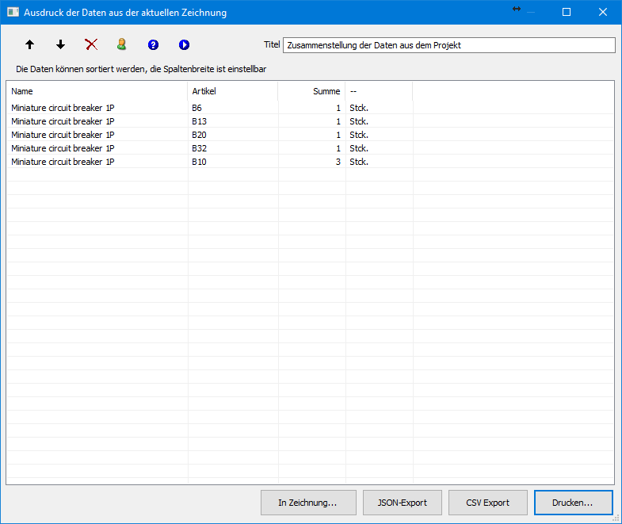Click the CSV Export button
This screenshot has height=524, width=622.
pos(487,503)
